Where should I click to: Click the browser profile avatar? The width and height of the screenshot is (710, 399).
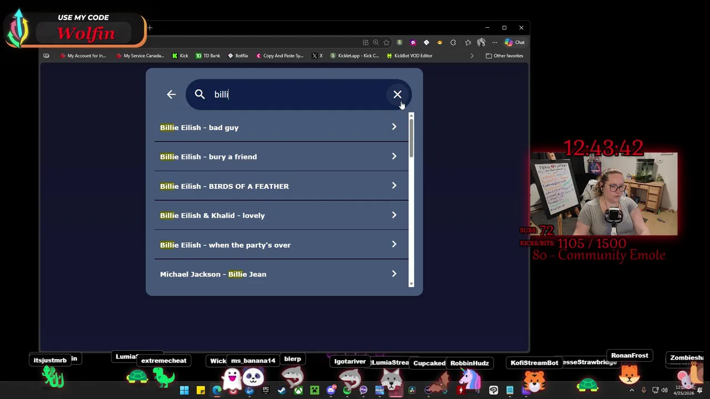(481, 42)
